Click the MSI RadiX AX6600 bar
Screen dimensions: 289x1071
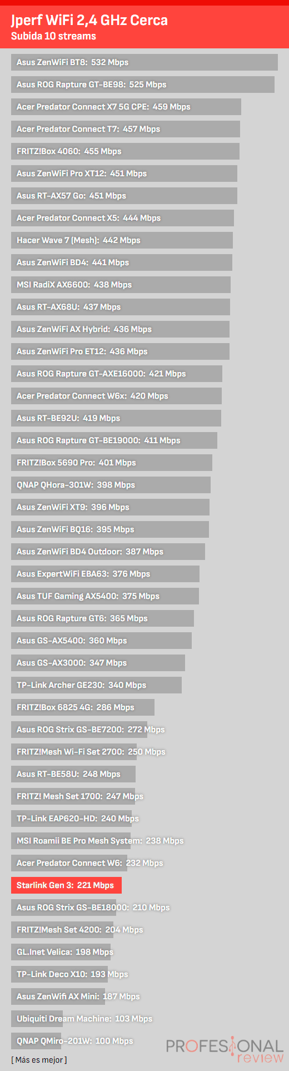tap(121, 285)
